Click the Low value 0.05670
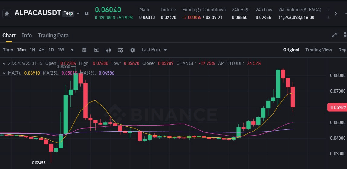347x169 pixels. pos(131,63)
